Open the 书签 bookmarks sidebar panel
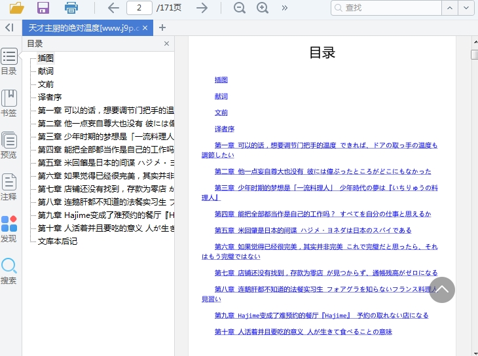The width and height of the screenshot is (478, 356). point(9,103)
